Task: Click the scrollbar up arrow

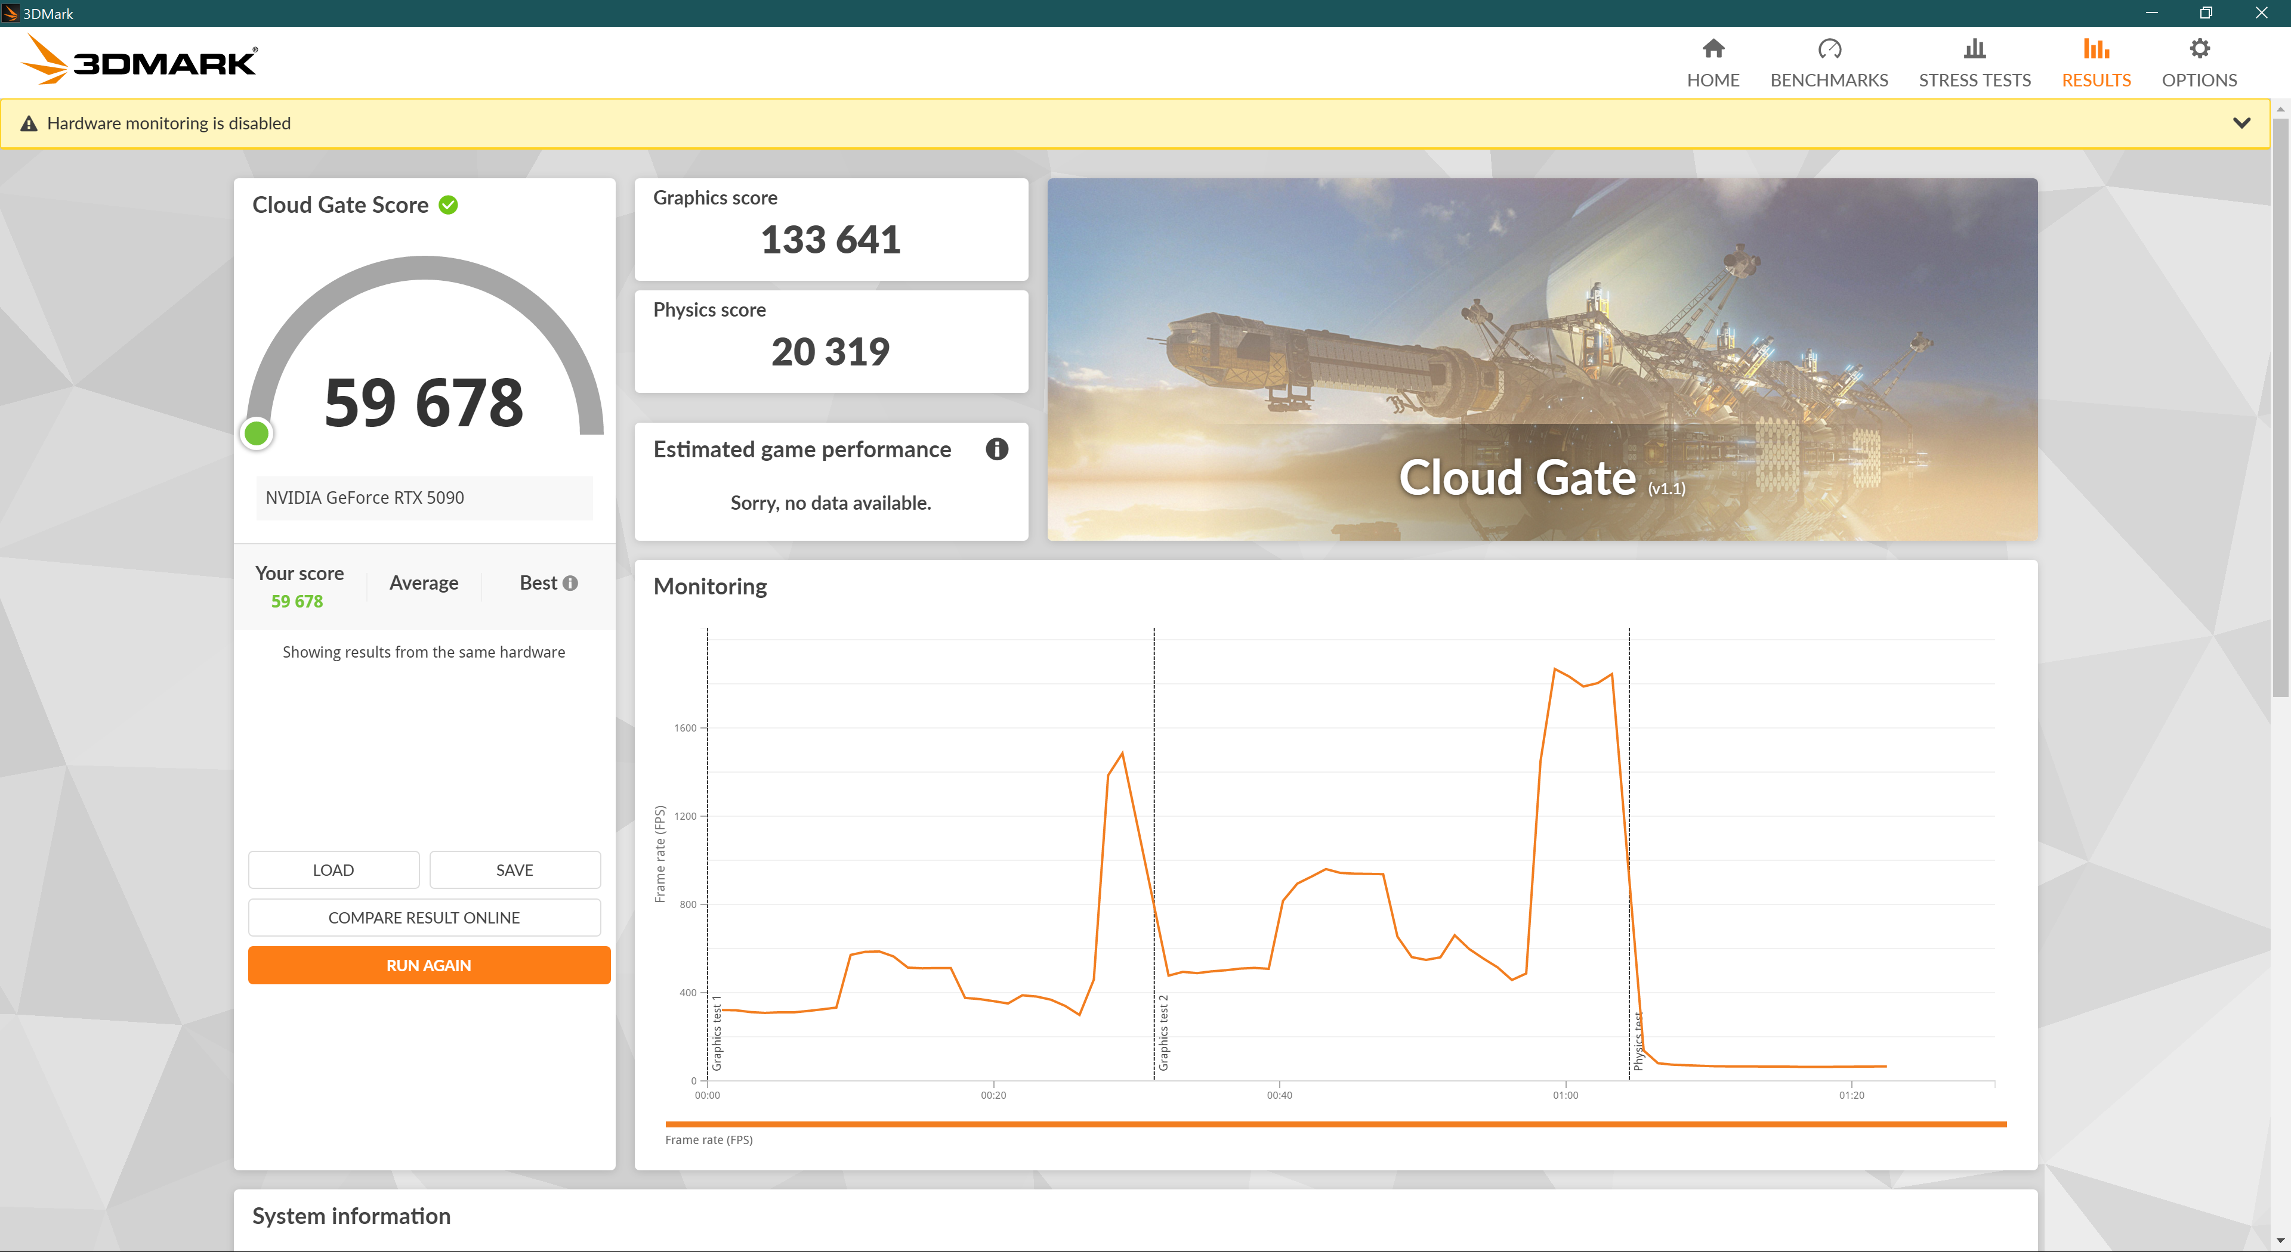Action: (x=2280, y=109)
